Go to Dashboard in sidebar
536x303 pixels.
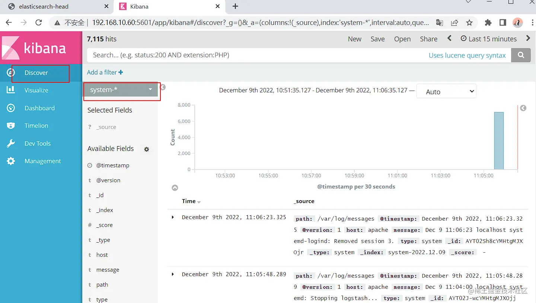click(39, 108)
